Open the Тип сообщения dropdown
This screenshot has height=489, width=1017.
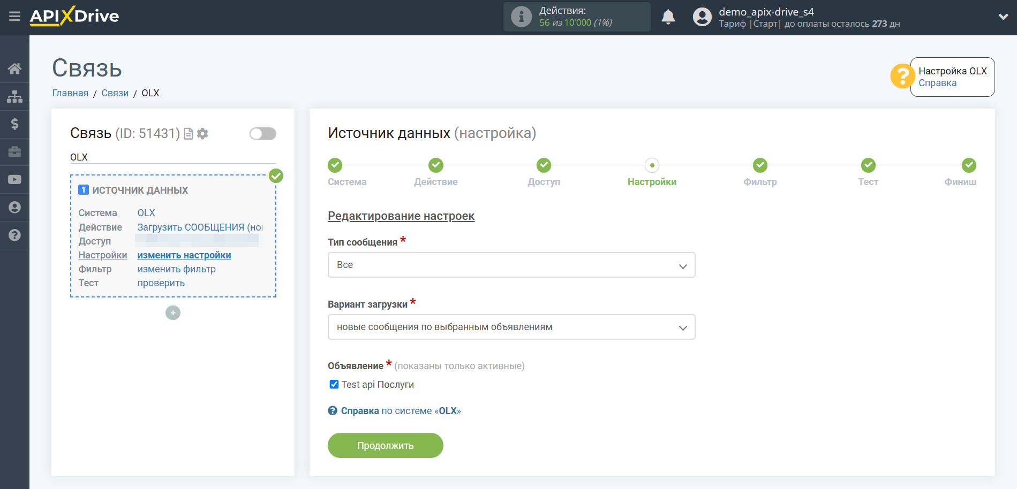pyautogui.click(x=511, y=265)
